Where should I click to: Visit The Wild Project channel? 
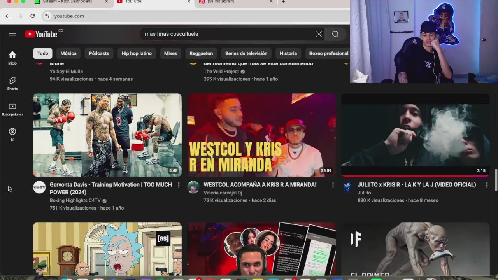(x=221, y=72)
